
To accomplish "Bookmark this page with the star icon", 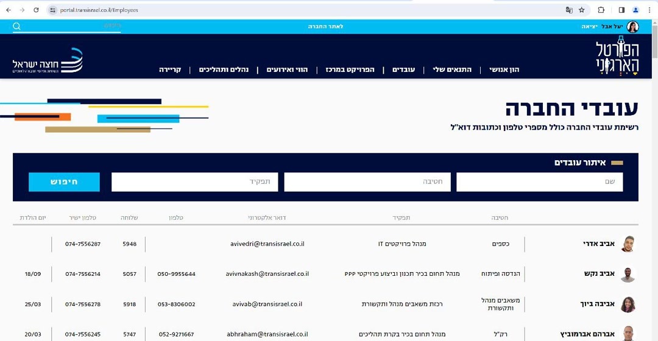I will click(x=582, y=10).
